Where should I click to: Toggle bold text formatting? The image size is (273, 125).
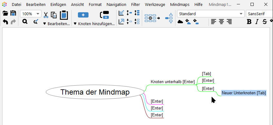[x=249, y=22]
